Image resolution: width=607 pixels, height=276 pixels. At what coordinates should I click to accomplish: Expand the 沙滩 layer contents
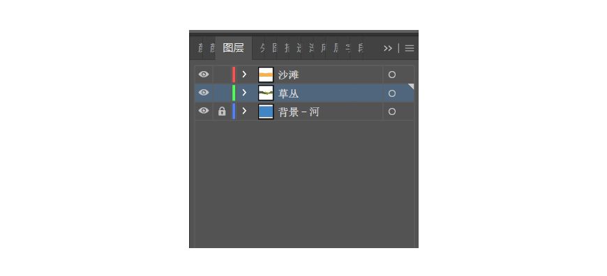(244, 74)
